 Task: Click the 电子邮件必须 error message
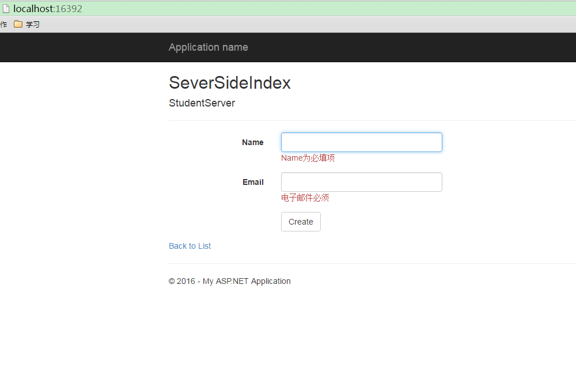point(305,198)
